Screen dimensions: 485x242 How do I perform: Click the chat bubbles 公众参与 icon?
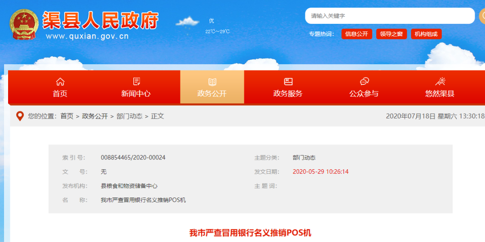click(x=364, y=82)
